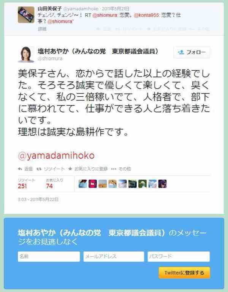Screen dimensions: 228x292
Task: Click the red second retweeter avatar
Action: pos(92,184)
